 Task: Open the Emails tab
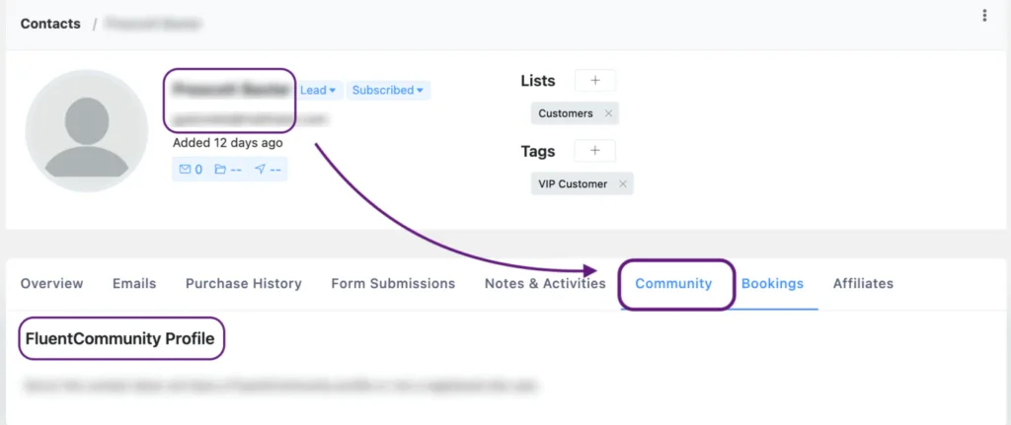click(x=134, y=283)
